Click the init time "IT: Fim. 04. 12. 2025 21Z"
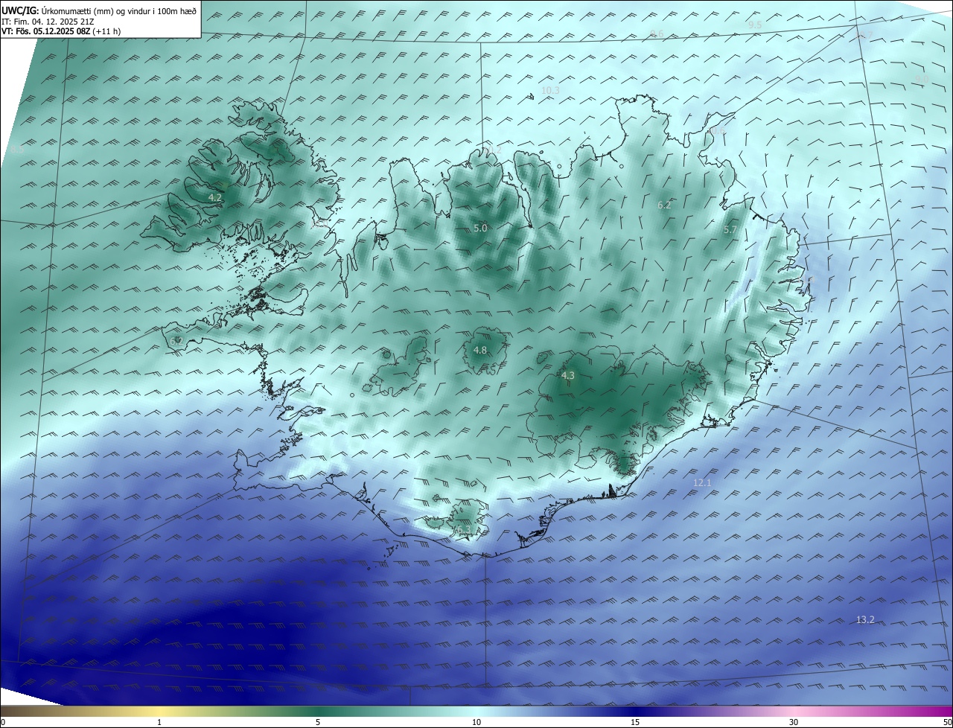The width and height of the screenshot is (953, 728). (47, 22)
